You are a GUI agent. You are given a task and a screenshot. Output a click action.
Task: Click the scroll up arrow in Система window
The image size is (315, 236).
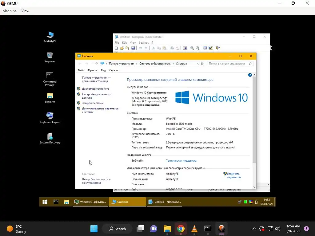point(254,75)
